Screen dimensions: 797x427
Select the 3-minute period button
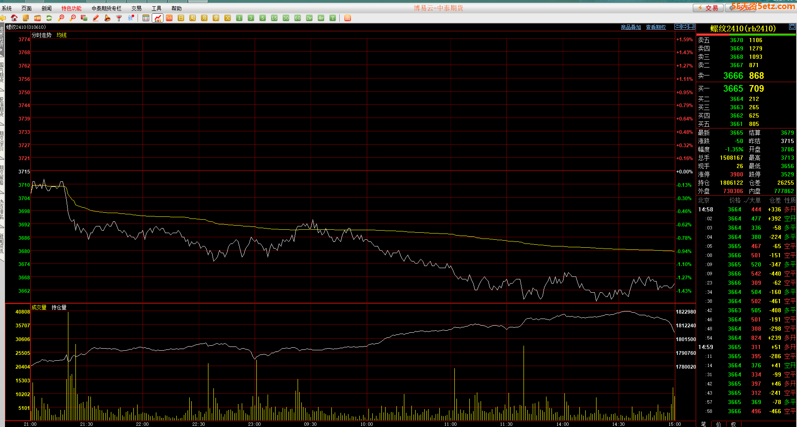pos(251,18)
